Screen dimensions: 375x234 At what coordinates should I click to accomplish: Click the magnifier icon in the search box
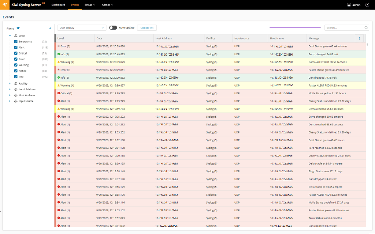coord(366,27)
